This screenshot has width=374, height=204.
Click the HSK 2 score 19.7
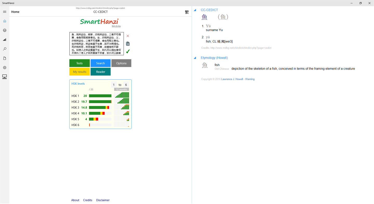click(x=84, y=102)
